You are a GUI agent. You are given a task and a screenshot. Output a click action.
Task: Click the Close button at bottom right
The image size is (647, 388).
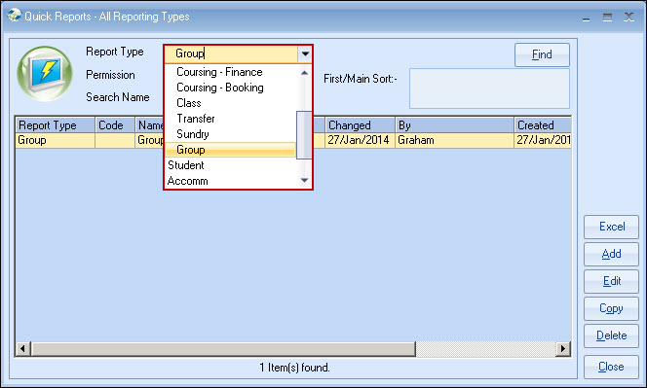(611, 367)
